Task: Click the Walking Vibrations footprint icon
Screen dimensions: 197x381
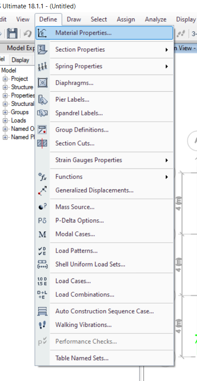Action: (x=42, y=325)
